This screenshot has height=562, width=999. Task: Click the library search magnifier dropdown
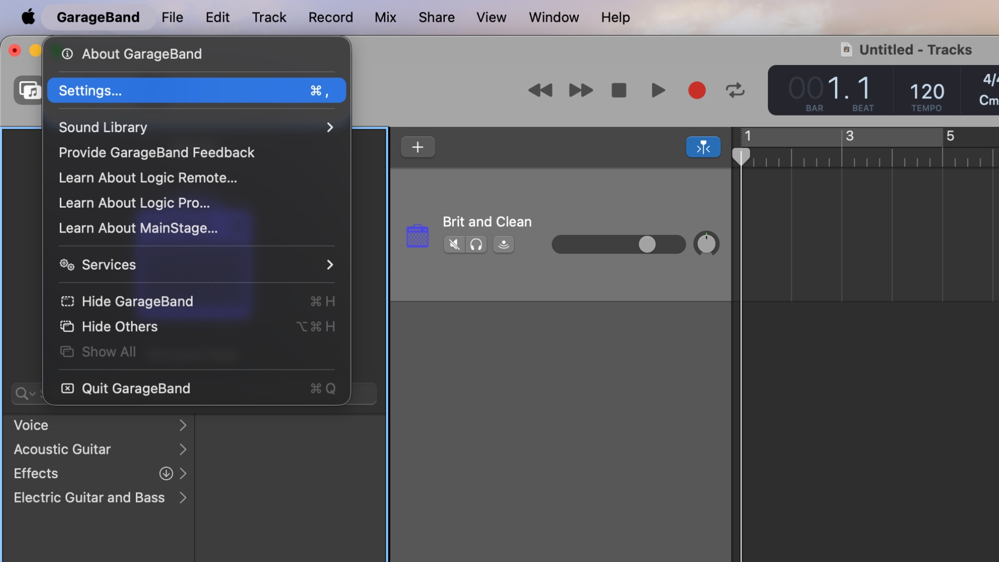coord(25,394)
